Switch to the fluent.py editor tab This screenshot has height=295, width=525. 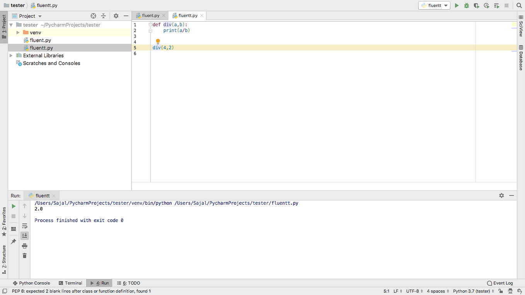pos(150,15)
